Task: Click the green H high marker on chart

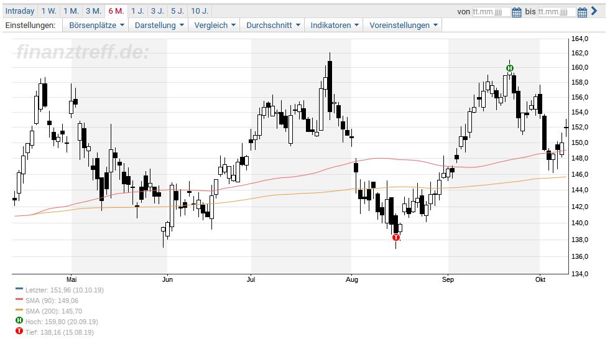Action: [x=510, y=68]
